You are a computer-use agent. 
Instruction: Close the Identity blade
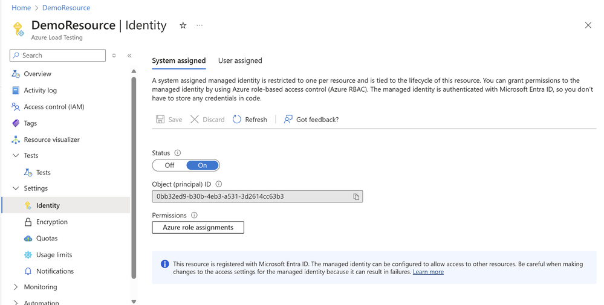(x=588, y=25)
